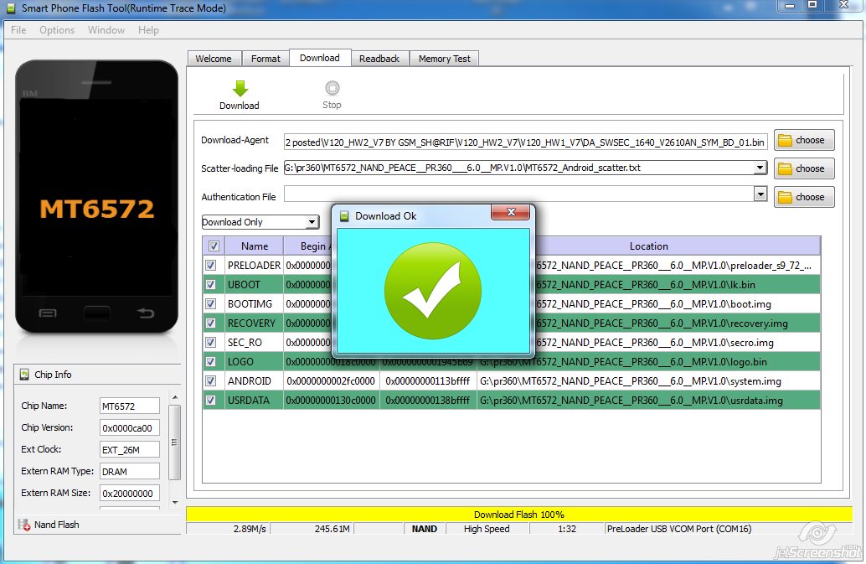The image size is (866, 564).
Task: Click the Download-Agent path field
Action: pos(526,142)
